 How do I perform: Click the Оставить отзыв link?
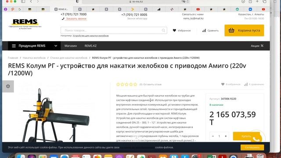[152, 84]
